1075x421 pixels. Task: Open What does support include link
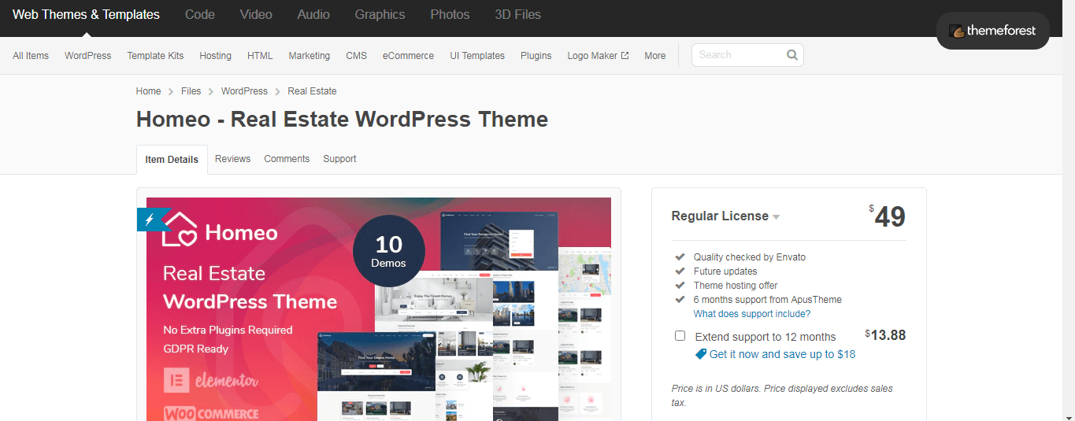(x=752, y=314)
